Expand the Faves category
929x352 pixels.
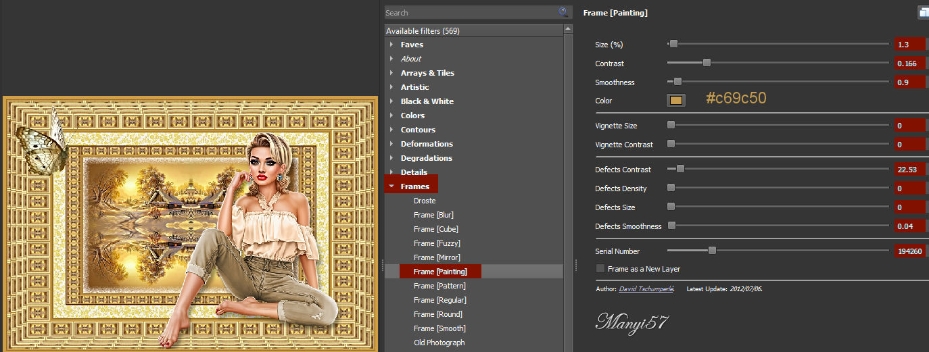[391, 45]
